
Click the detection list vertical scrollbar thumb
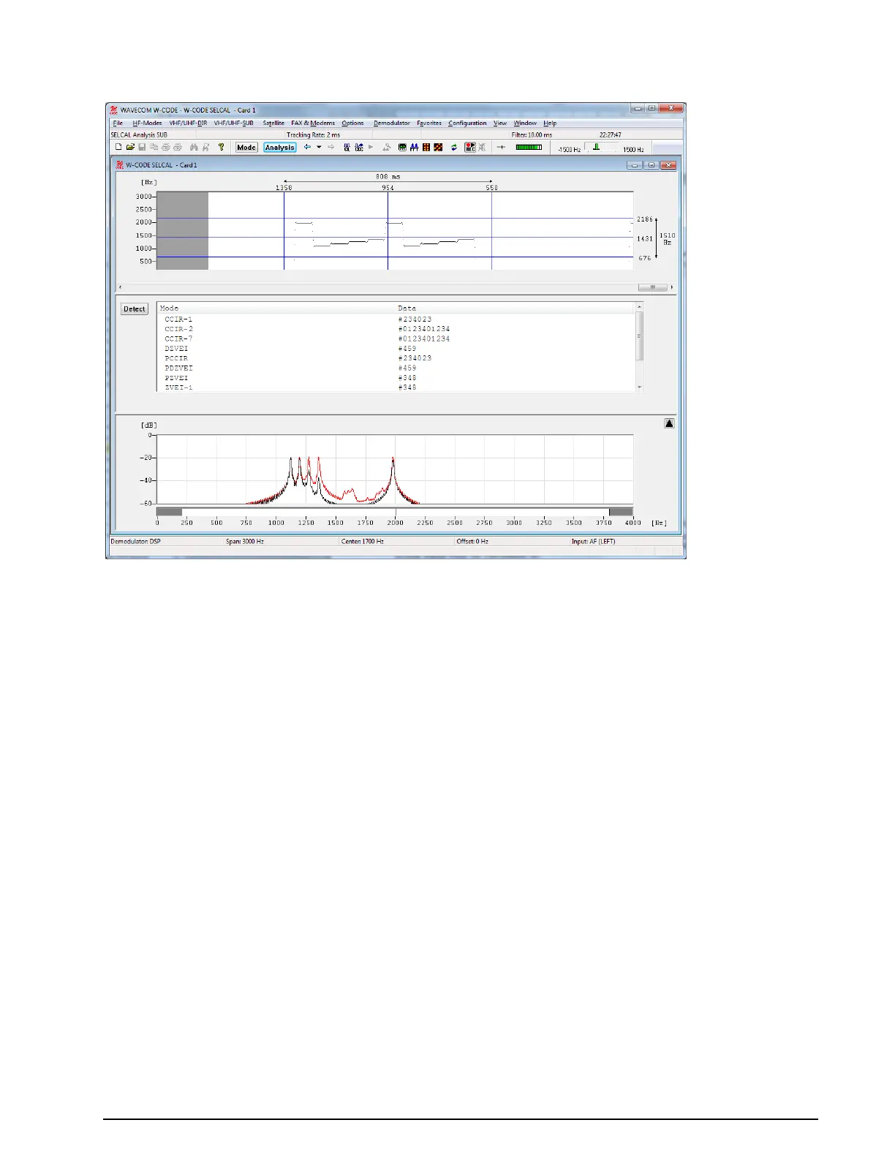point(640,336)
